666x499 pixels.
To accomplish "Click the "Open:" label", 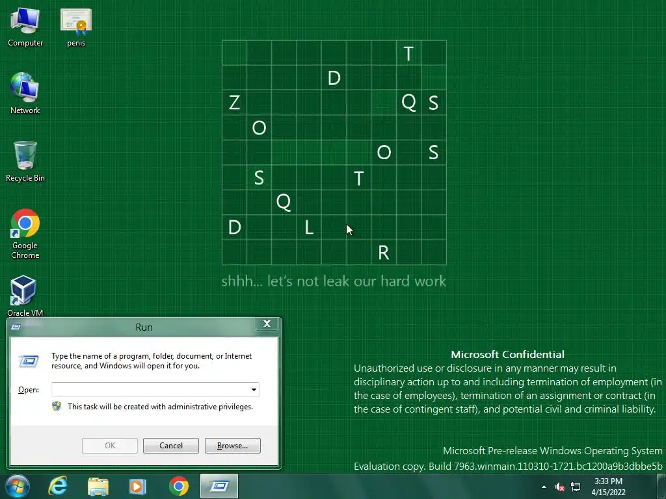I will click(29, 390).
